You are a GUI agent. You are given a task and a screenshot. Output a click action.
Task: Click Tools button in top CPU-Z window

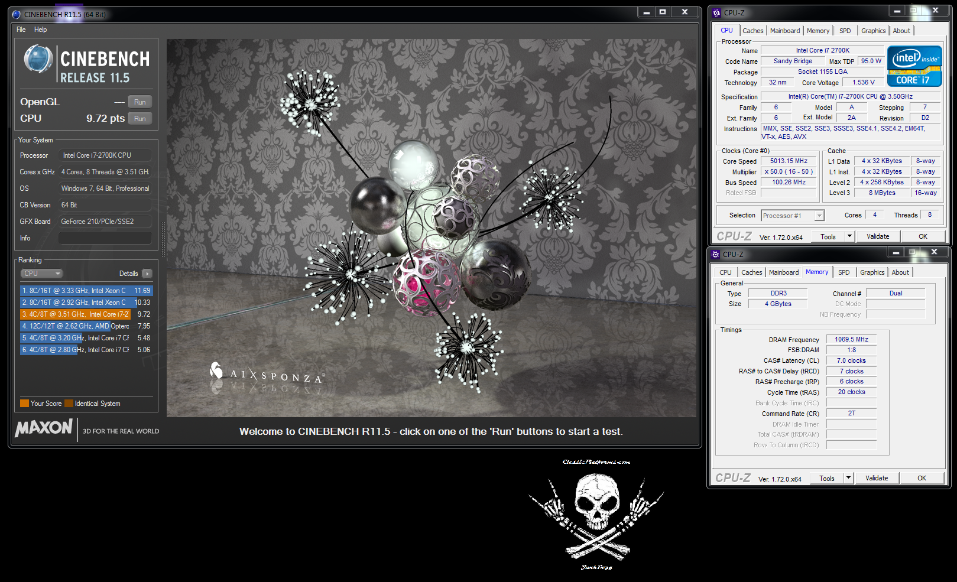coord(828,236)
